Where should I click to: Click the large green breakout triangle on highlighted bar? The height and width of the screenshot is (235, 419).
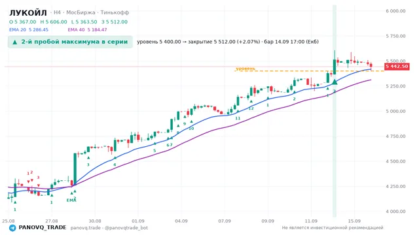(335, 82)
